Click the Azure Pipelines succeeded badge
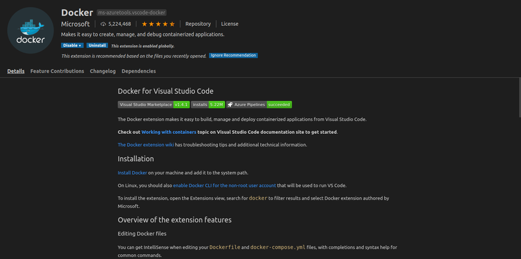Image resolution: width=521 pixels, height=259 pixels. pos(260,104)
